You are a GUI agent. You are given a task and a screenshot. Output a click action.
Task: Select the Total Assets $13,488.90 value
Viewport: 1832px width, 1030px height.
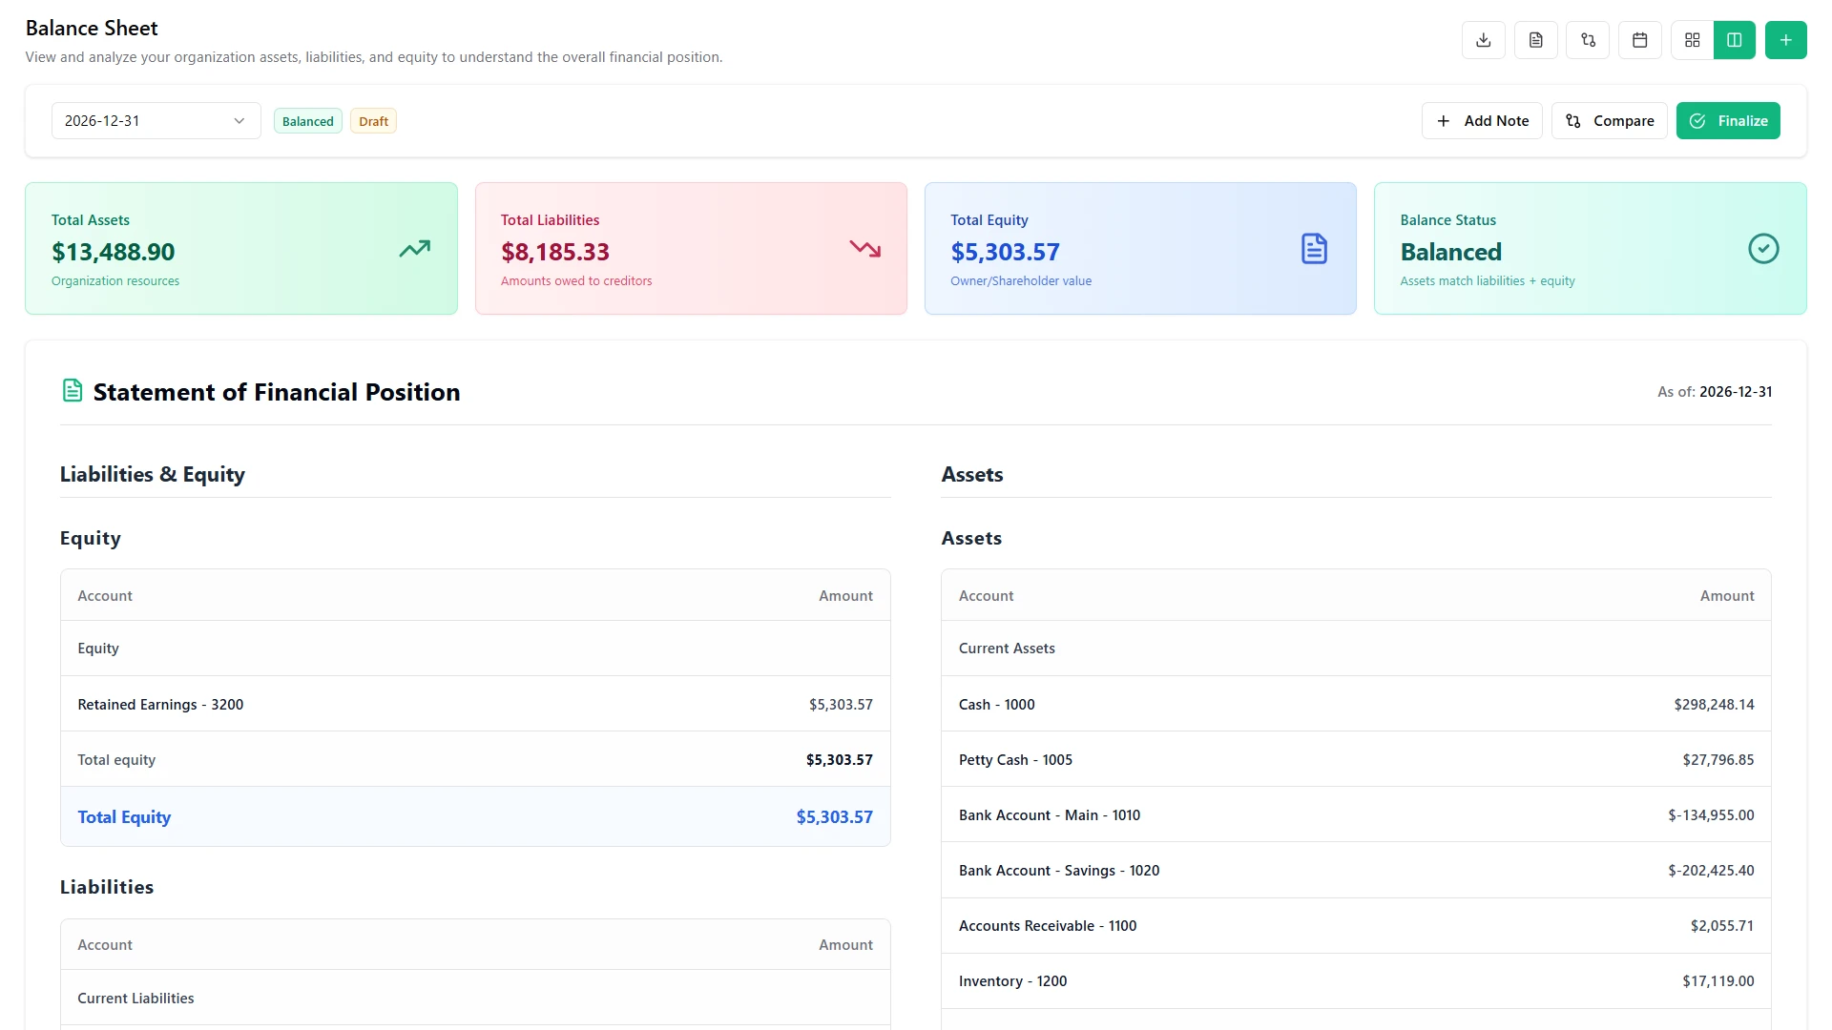click(x=114, y=252)
